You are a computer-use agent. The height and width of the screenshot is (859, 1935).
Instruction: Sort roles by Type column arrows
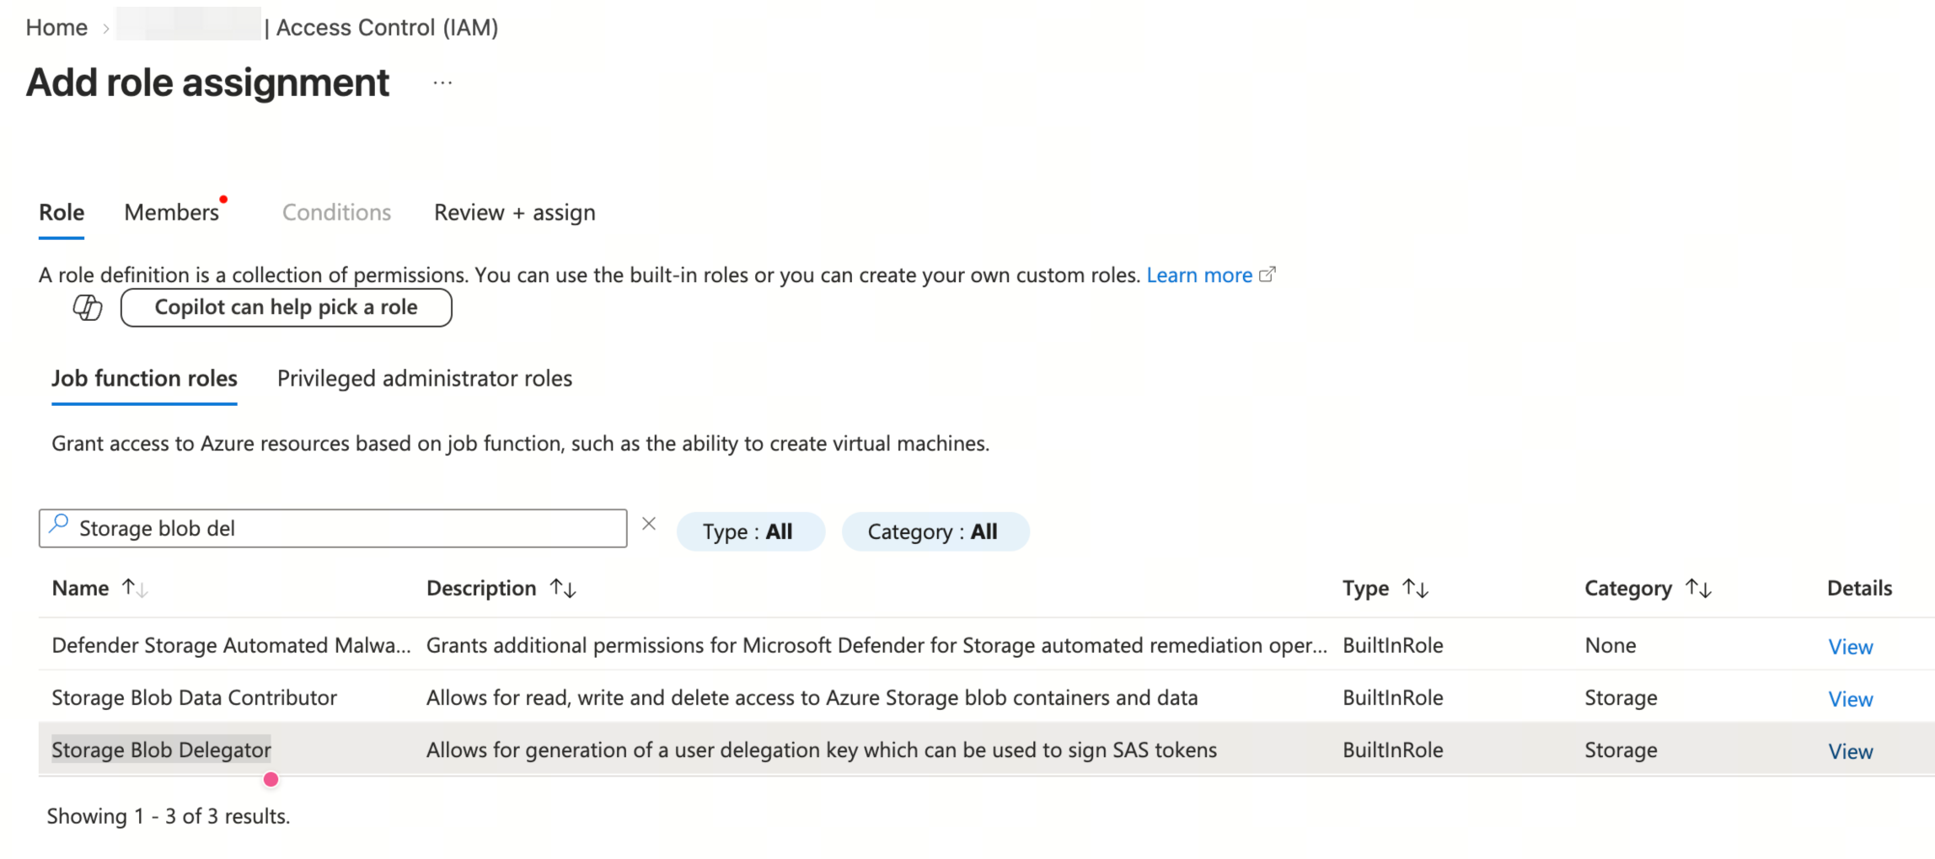[x=1416, y=588]
